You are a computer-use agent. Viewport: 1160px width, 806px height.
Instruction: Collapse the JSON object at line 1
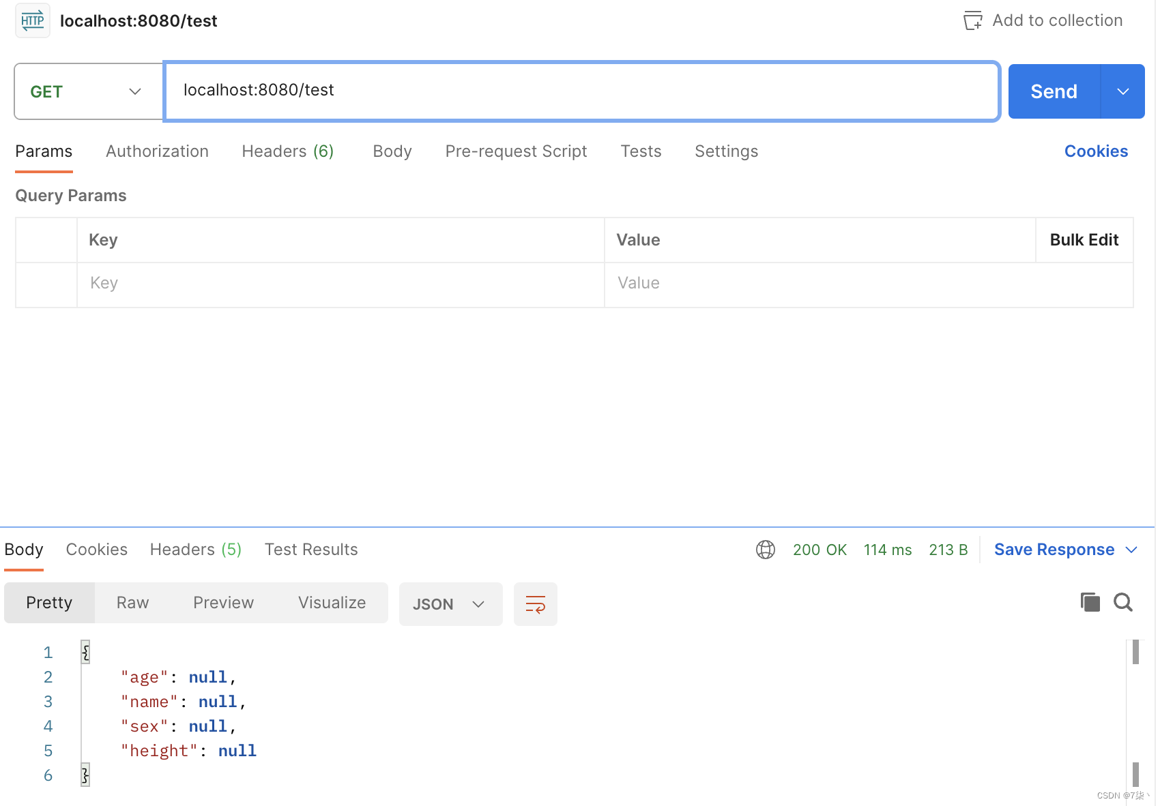85,653
